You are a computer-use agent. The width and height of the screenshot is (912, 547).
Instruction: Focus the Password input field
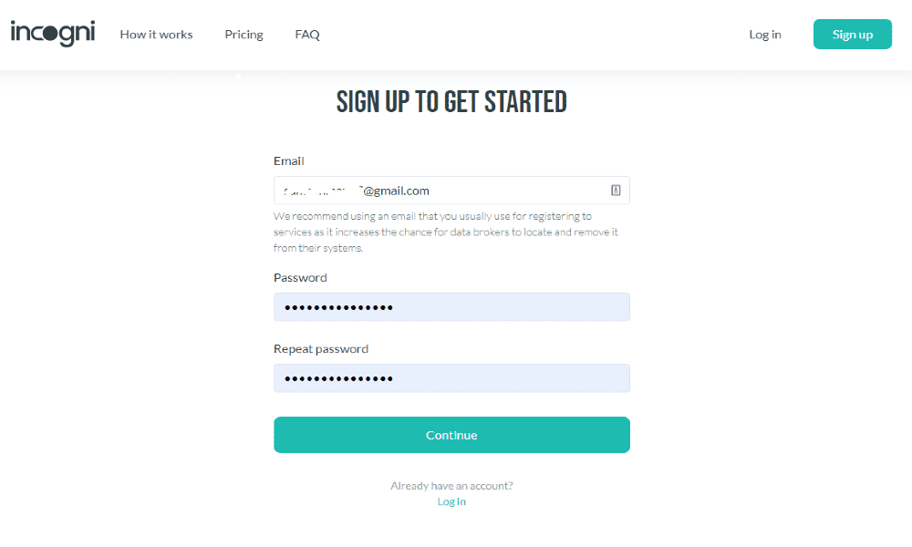[x=451, y=307]
